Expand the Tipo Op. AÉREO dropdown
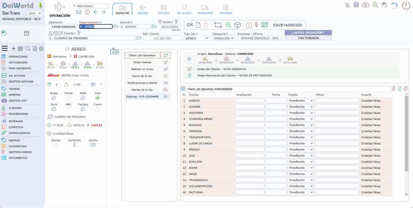This screenshot has width=413, height=208. click(196, 38)
